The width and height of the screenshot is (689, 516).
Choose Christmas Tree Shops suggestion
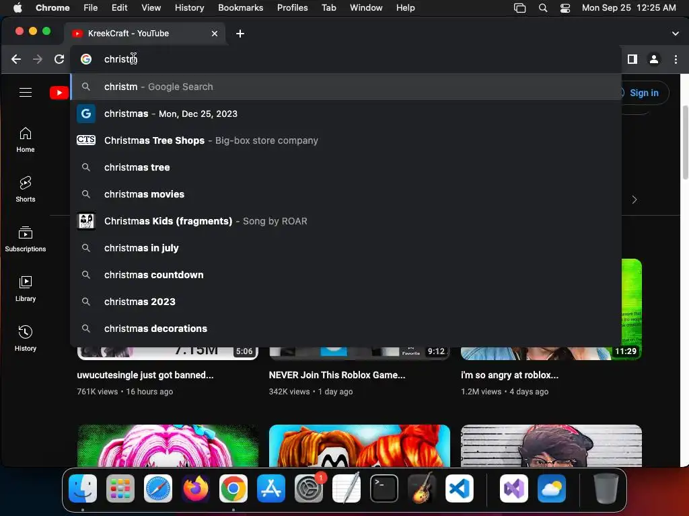click(346, 140)
